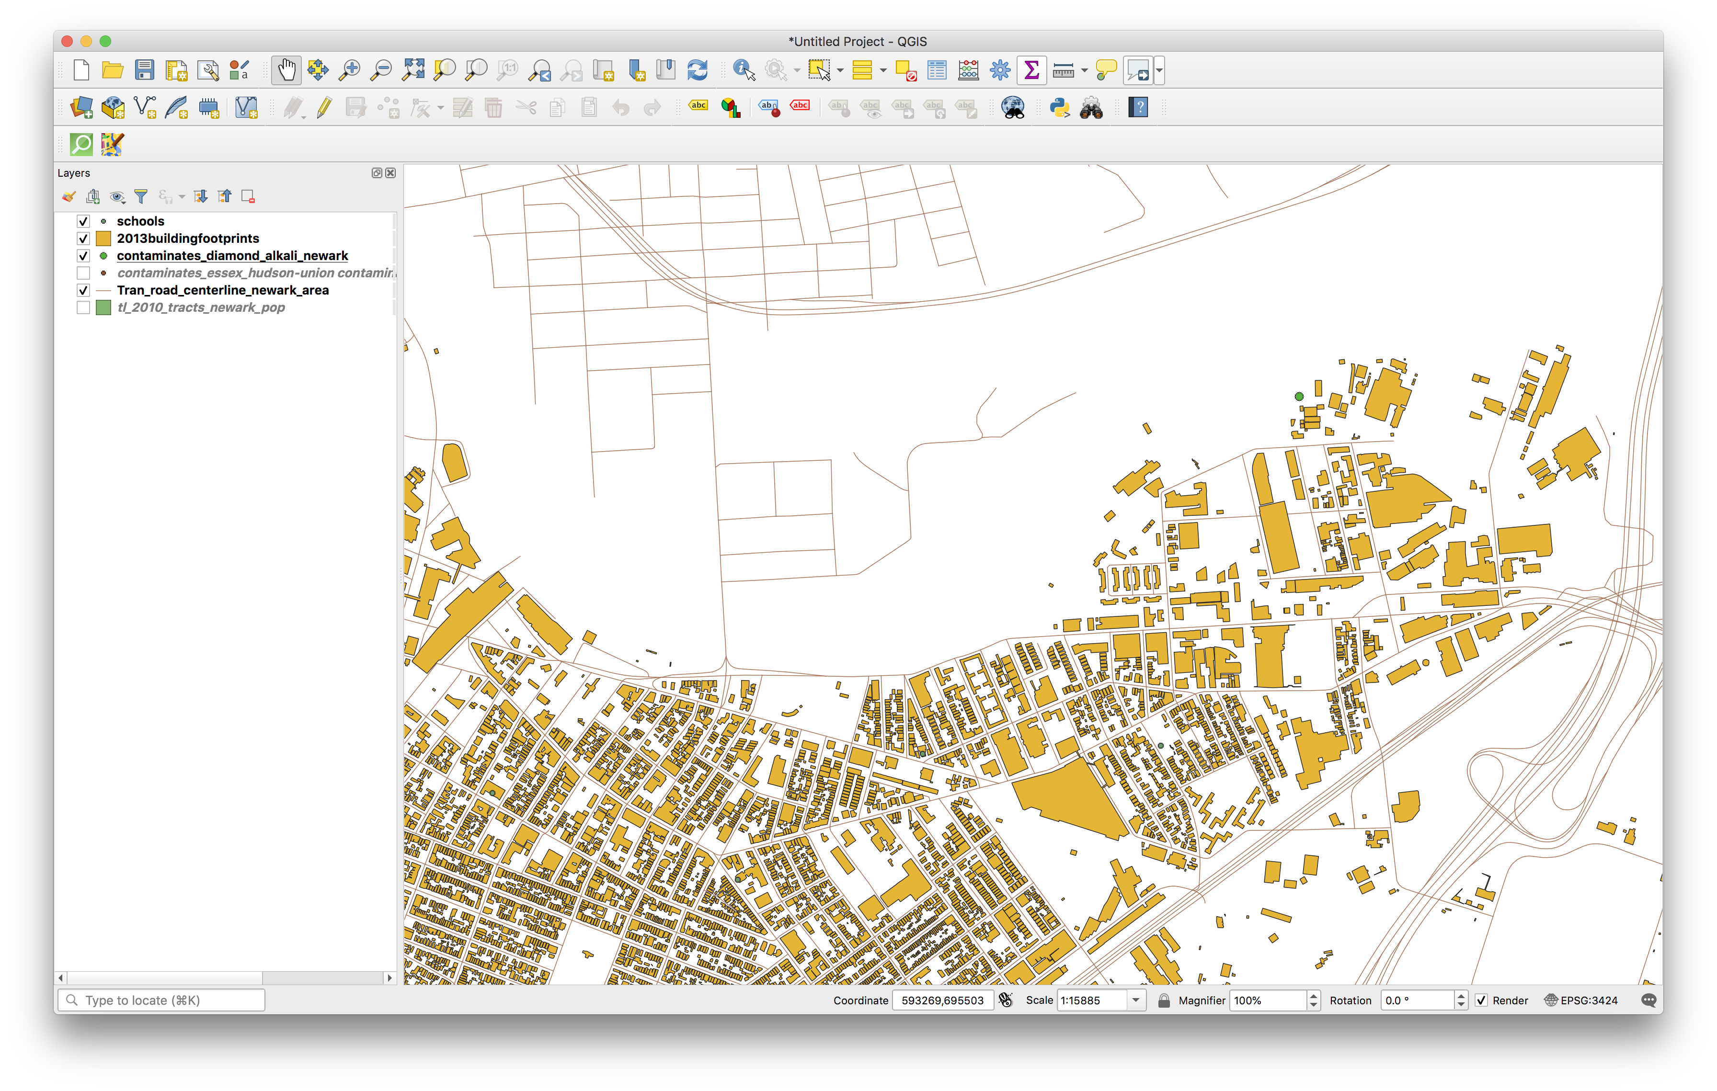Select the Pan Map hand tool
Image resolution: width=1717 pixels, height=1091 pixels.
click(x=286, y=70)
